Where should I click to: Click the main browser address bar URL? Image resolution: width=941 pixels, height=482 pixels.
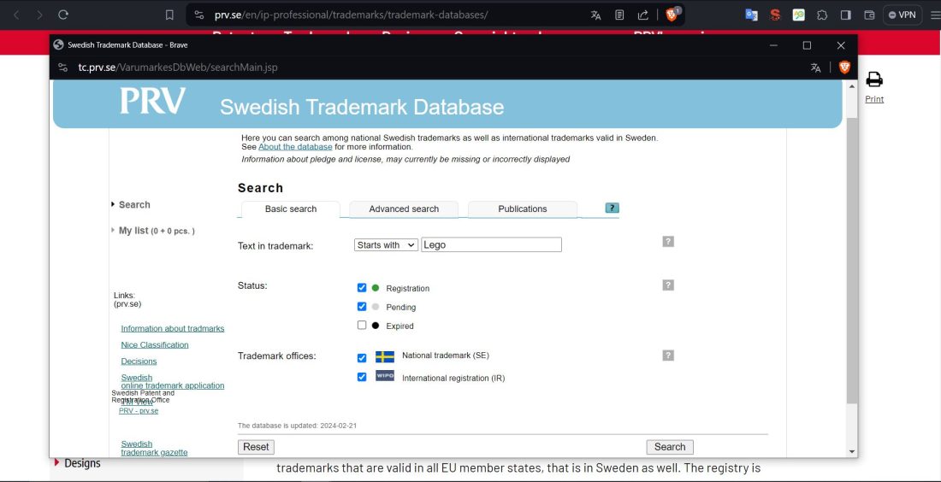point(351,15)
